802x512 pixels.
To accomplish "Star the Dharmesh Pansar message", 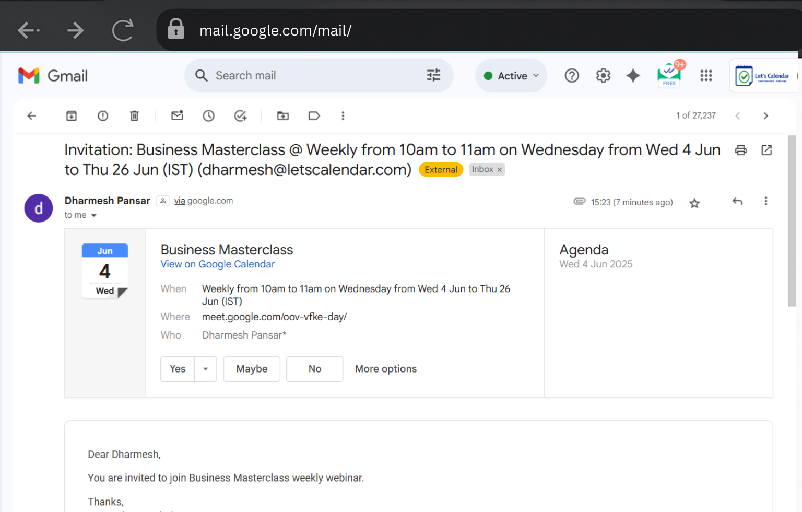I will click(x=694, y=203).
